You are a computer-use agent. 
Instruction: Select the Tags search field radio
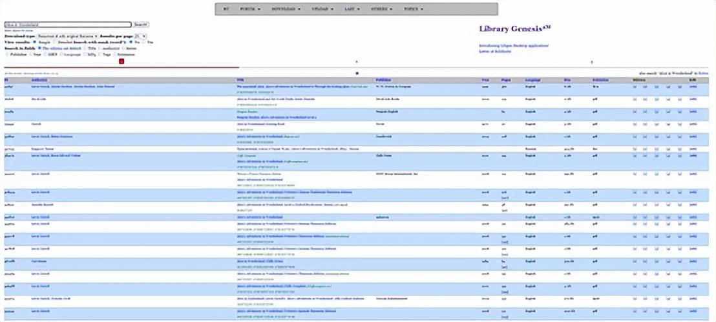click(x=100, y=54)
